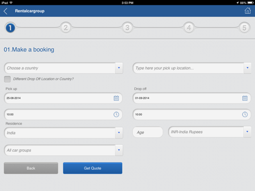This screenshot has width=255, height=191.
Task: Click the Drop off label
Action: coord(140,89)
